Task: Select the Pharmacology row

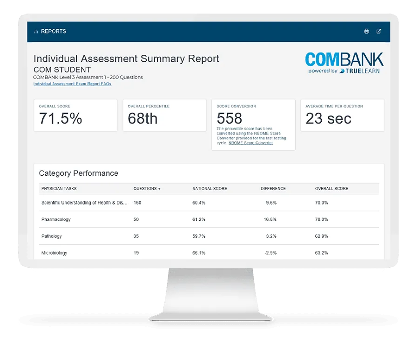Action: pyautogui.click(x=56, y=219)
